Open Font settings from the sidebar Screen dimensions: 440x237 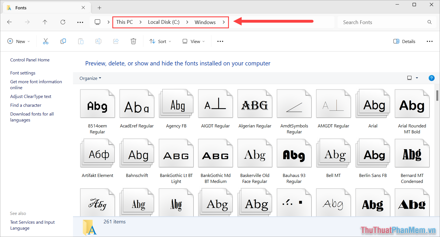[23, 73]
